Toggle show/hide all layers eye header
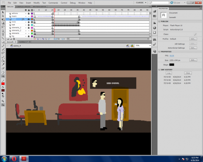203x162 pixels. tap(26, 10)
